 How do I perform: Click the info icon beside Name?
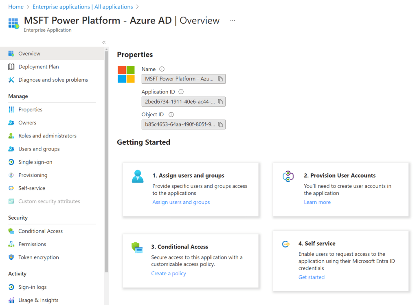click(x=162, y=69)
